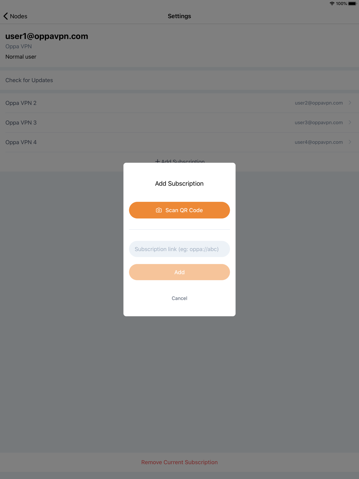Select the Oppa VPN 4 subscription row
This screenshot has width=359, height=479.
pyautogui.click(x=179, y=142)
